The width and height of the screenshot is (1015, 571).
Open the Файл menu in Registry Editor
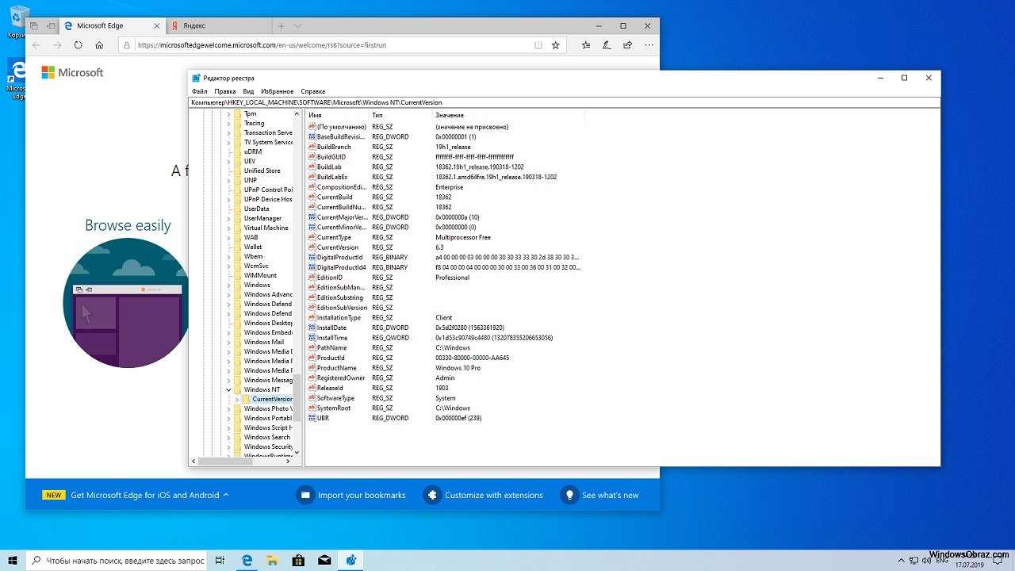[199, 91]
